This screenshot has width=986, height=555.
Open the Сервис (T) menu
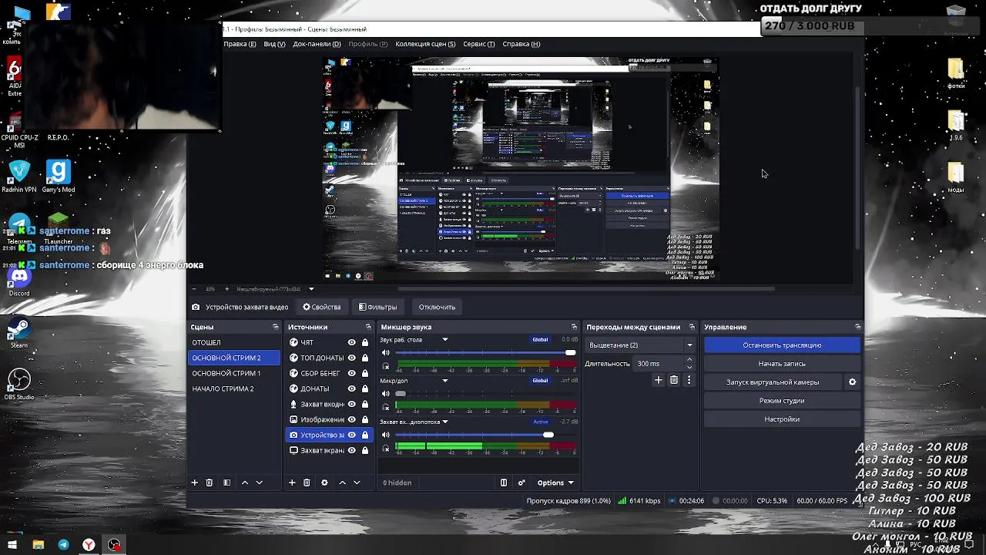(479, 44)
